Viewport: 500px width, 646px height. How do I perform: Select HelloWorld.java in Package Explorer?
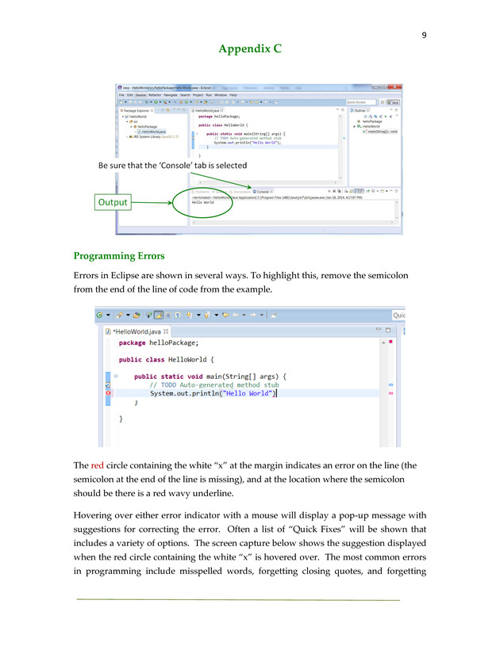[154, 132]
